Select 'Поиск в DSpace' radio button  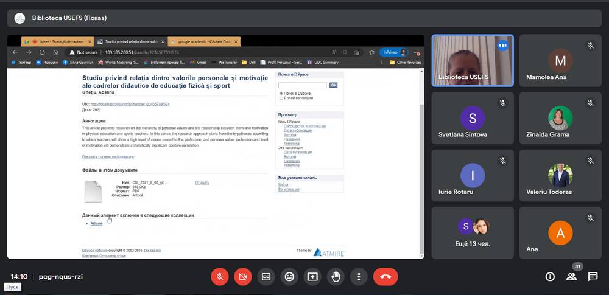pos(281,94)
